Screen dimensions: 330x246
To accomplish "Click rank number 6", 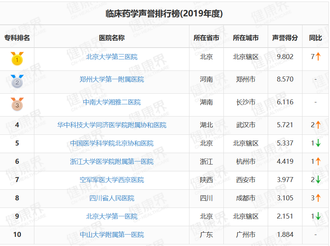I will [17, 161].
